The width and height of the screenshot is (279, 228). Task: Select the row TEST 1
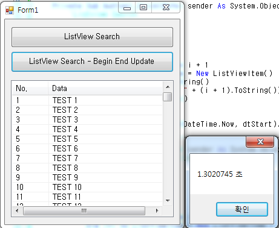pyautogui.click(x=87, y=100)
